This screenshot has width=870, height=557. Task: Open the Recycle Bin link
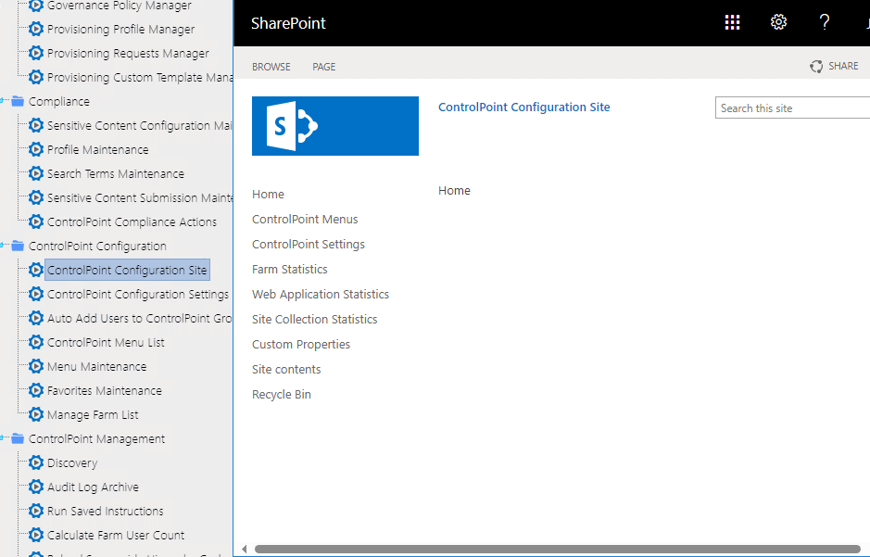coord(281,394)
